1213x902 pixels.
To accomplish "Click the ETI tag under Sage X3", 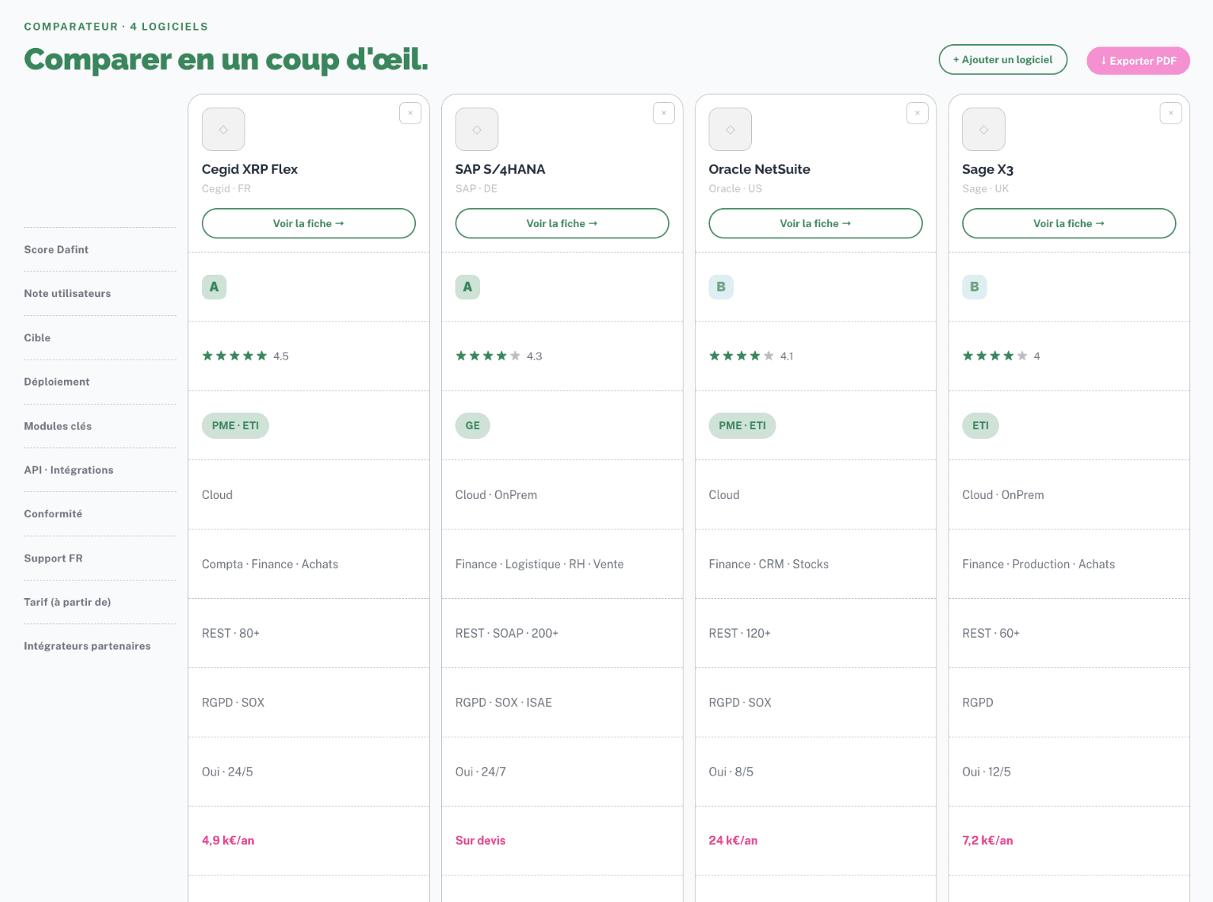I will (x=981, y=426).
